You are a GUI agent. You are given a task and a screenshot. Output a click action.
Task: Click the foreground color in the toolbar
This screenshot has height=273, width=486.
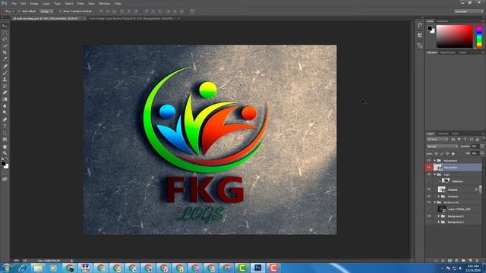coord(3,163)
